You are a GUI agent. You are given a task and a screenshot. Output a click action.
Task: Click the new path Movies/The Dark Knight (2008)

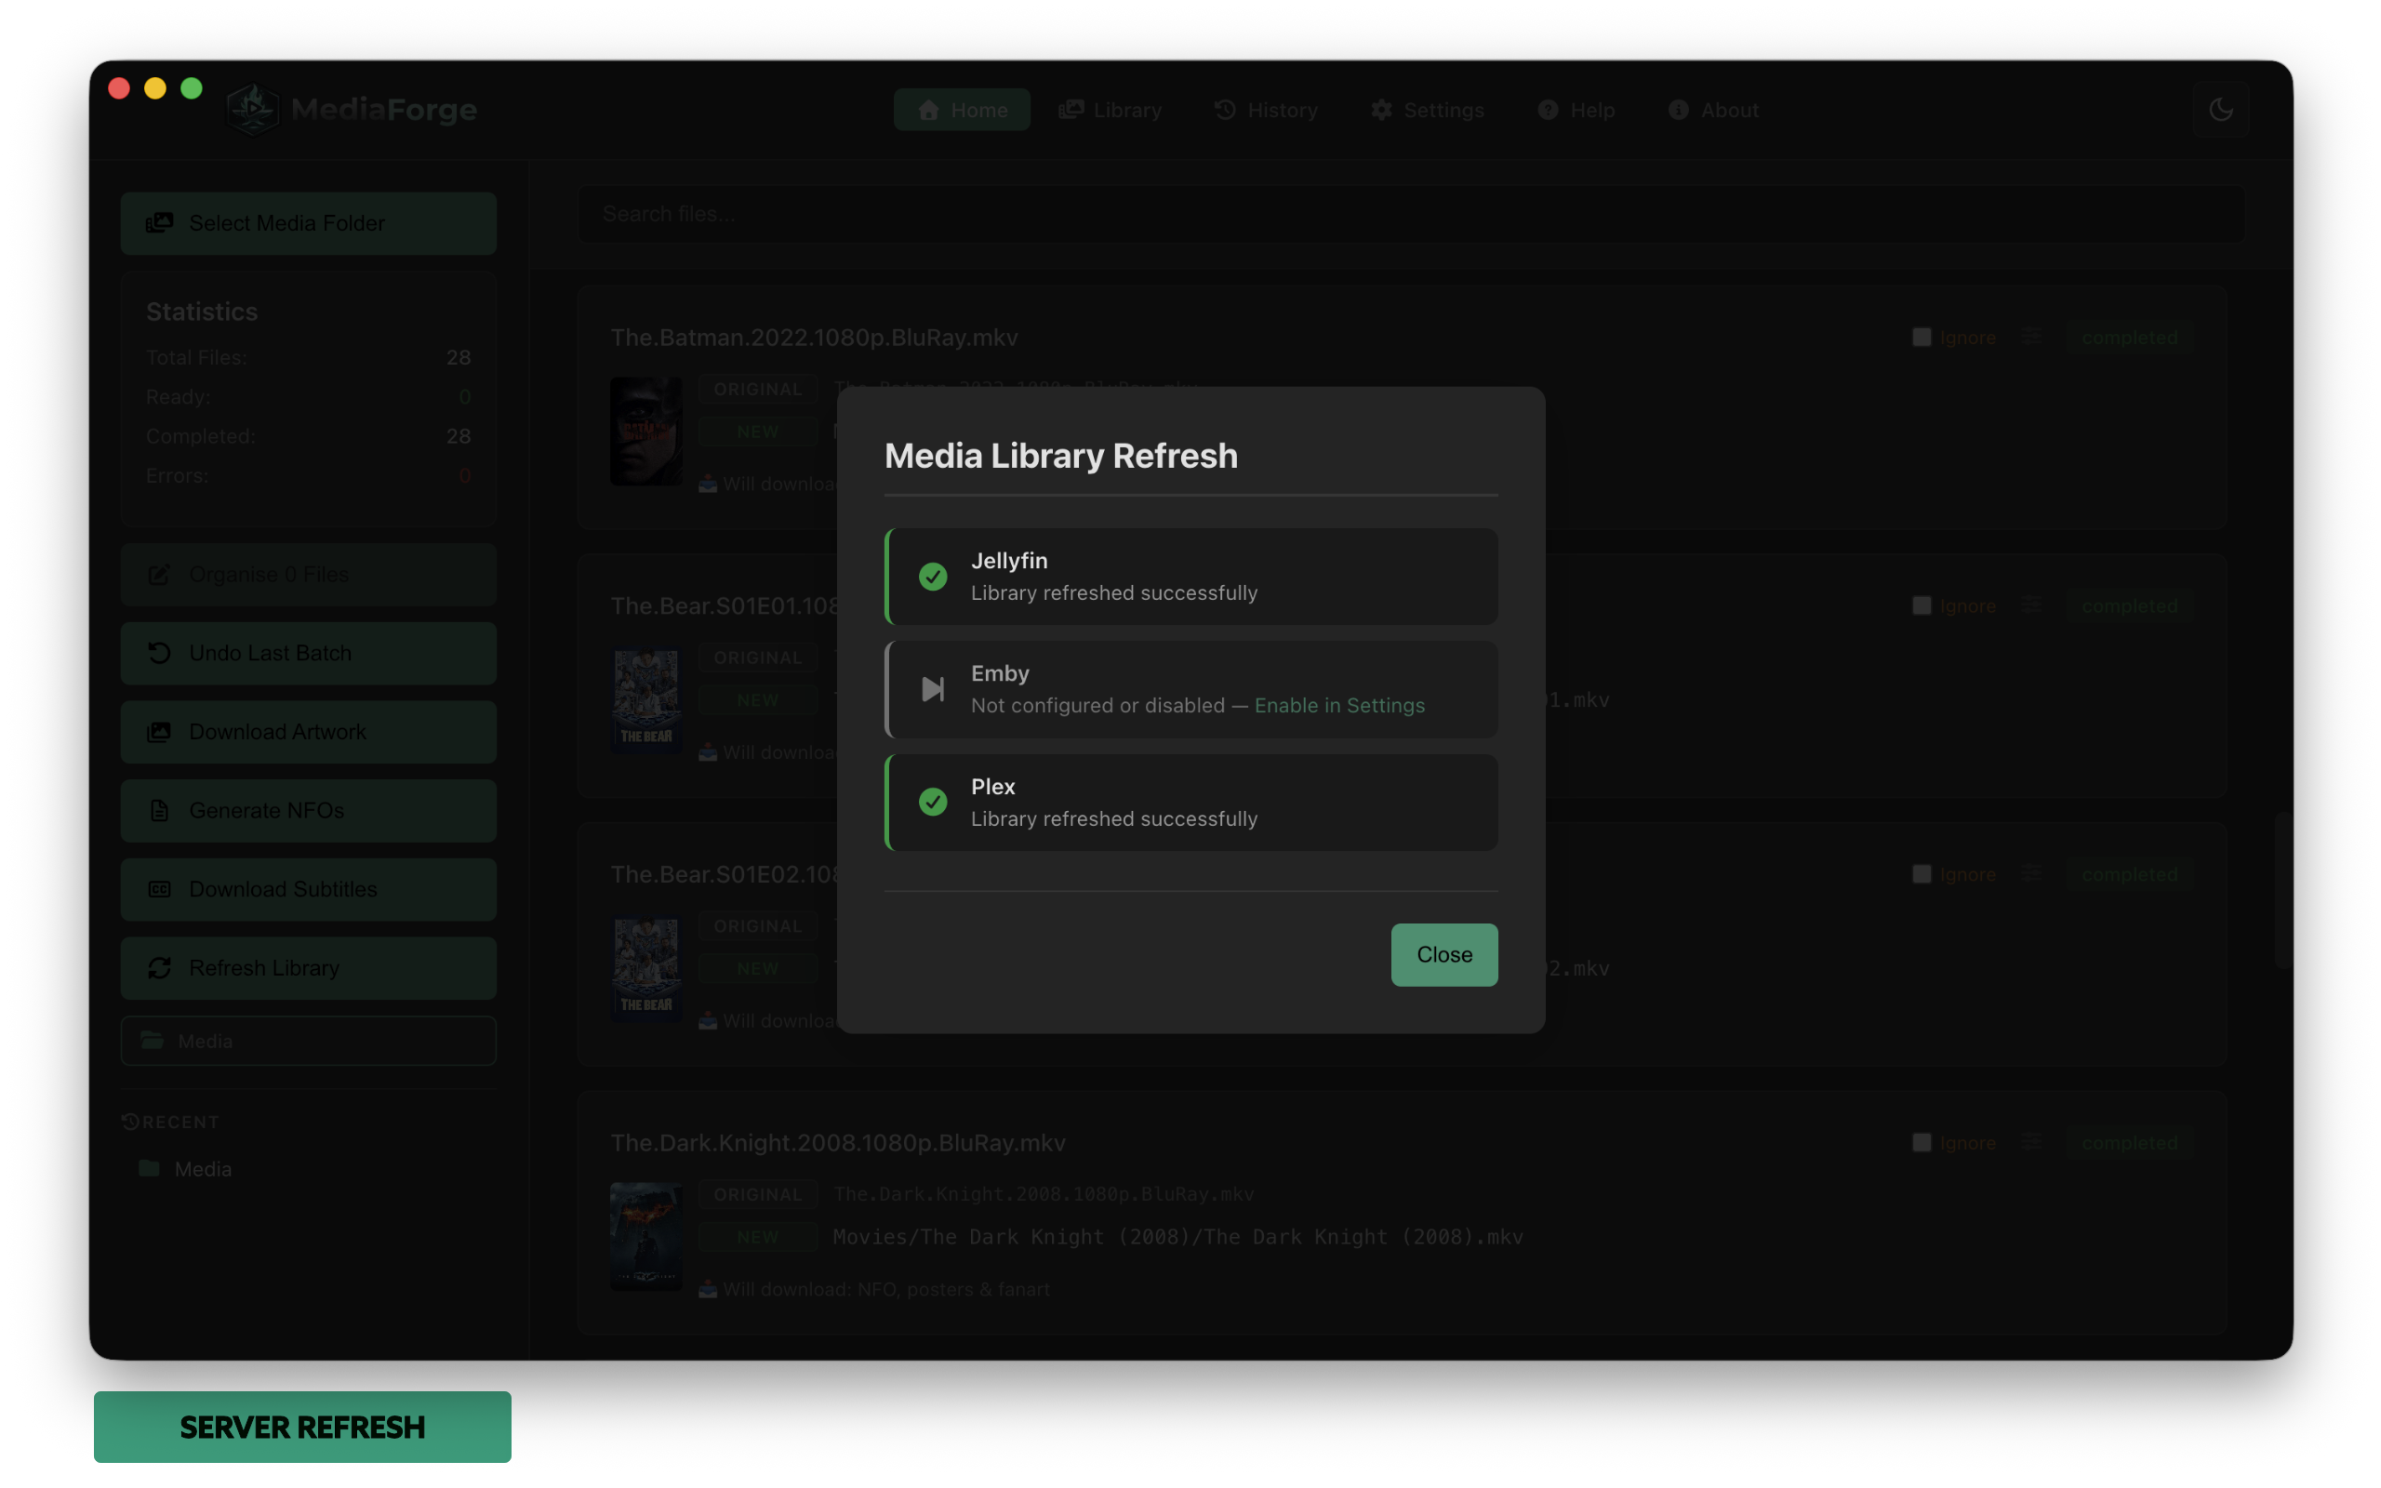coord(1177,1236)
